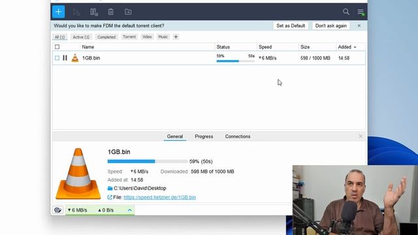The height and width of the screenshot is (235, 418).
Task: Select the Music filter
Action: tap(163, 37)
